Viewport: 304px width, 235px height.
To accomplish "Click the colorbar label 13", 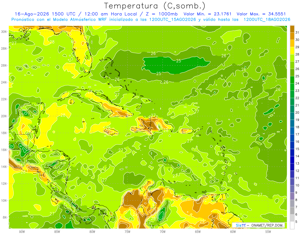I will [297, 164].
